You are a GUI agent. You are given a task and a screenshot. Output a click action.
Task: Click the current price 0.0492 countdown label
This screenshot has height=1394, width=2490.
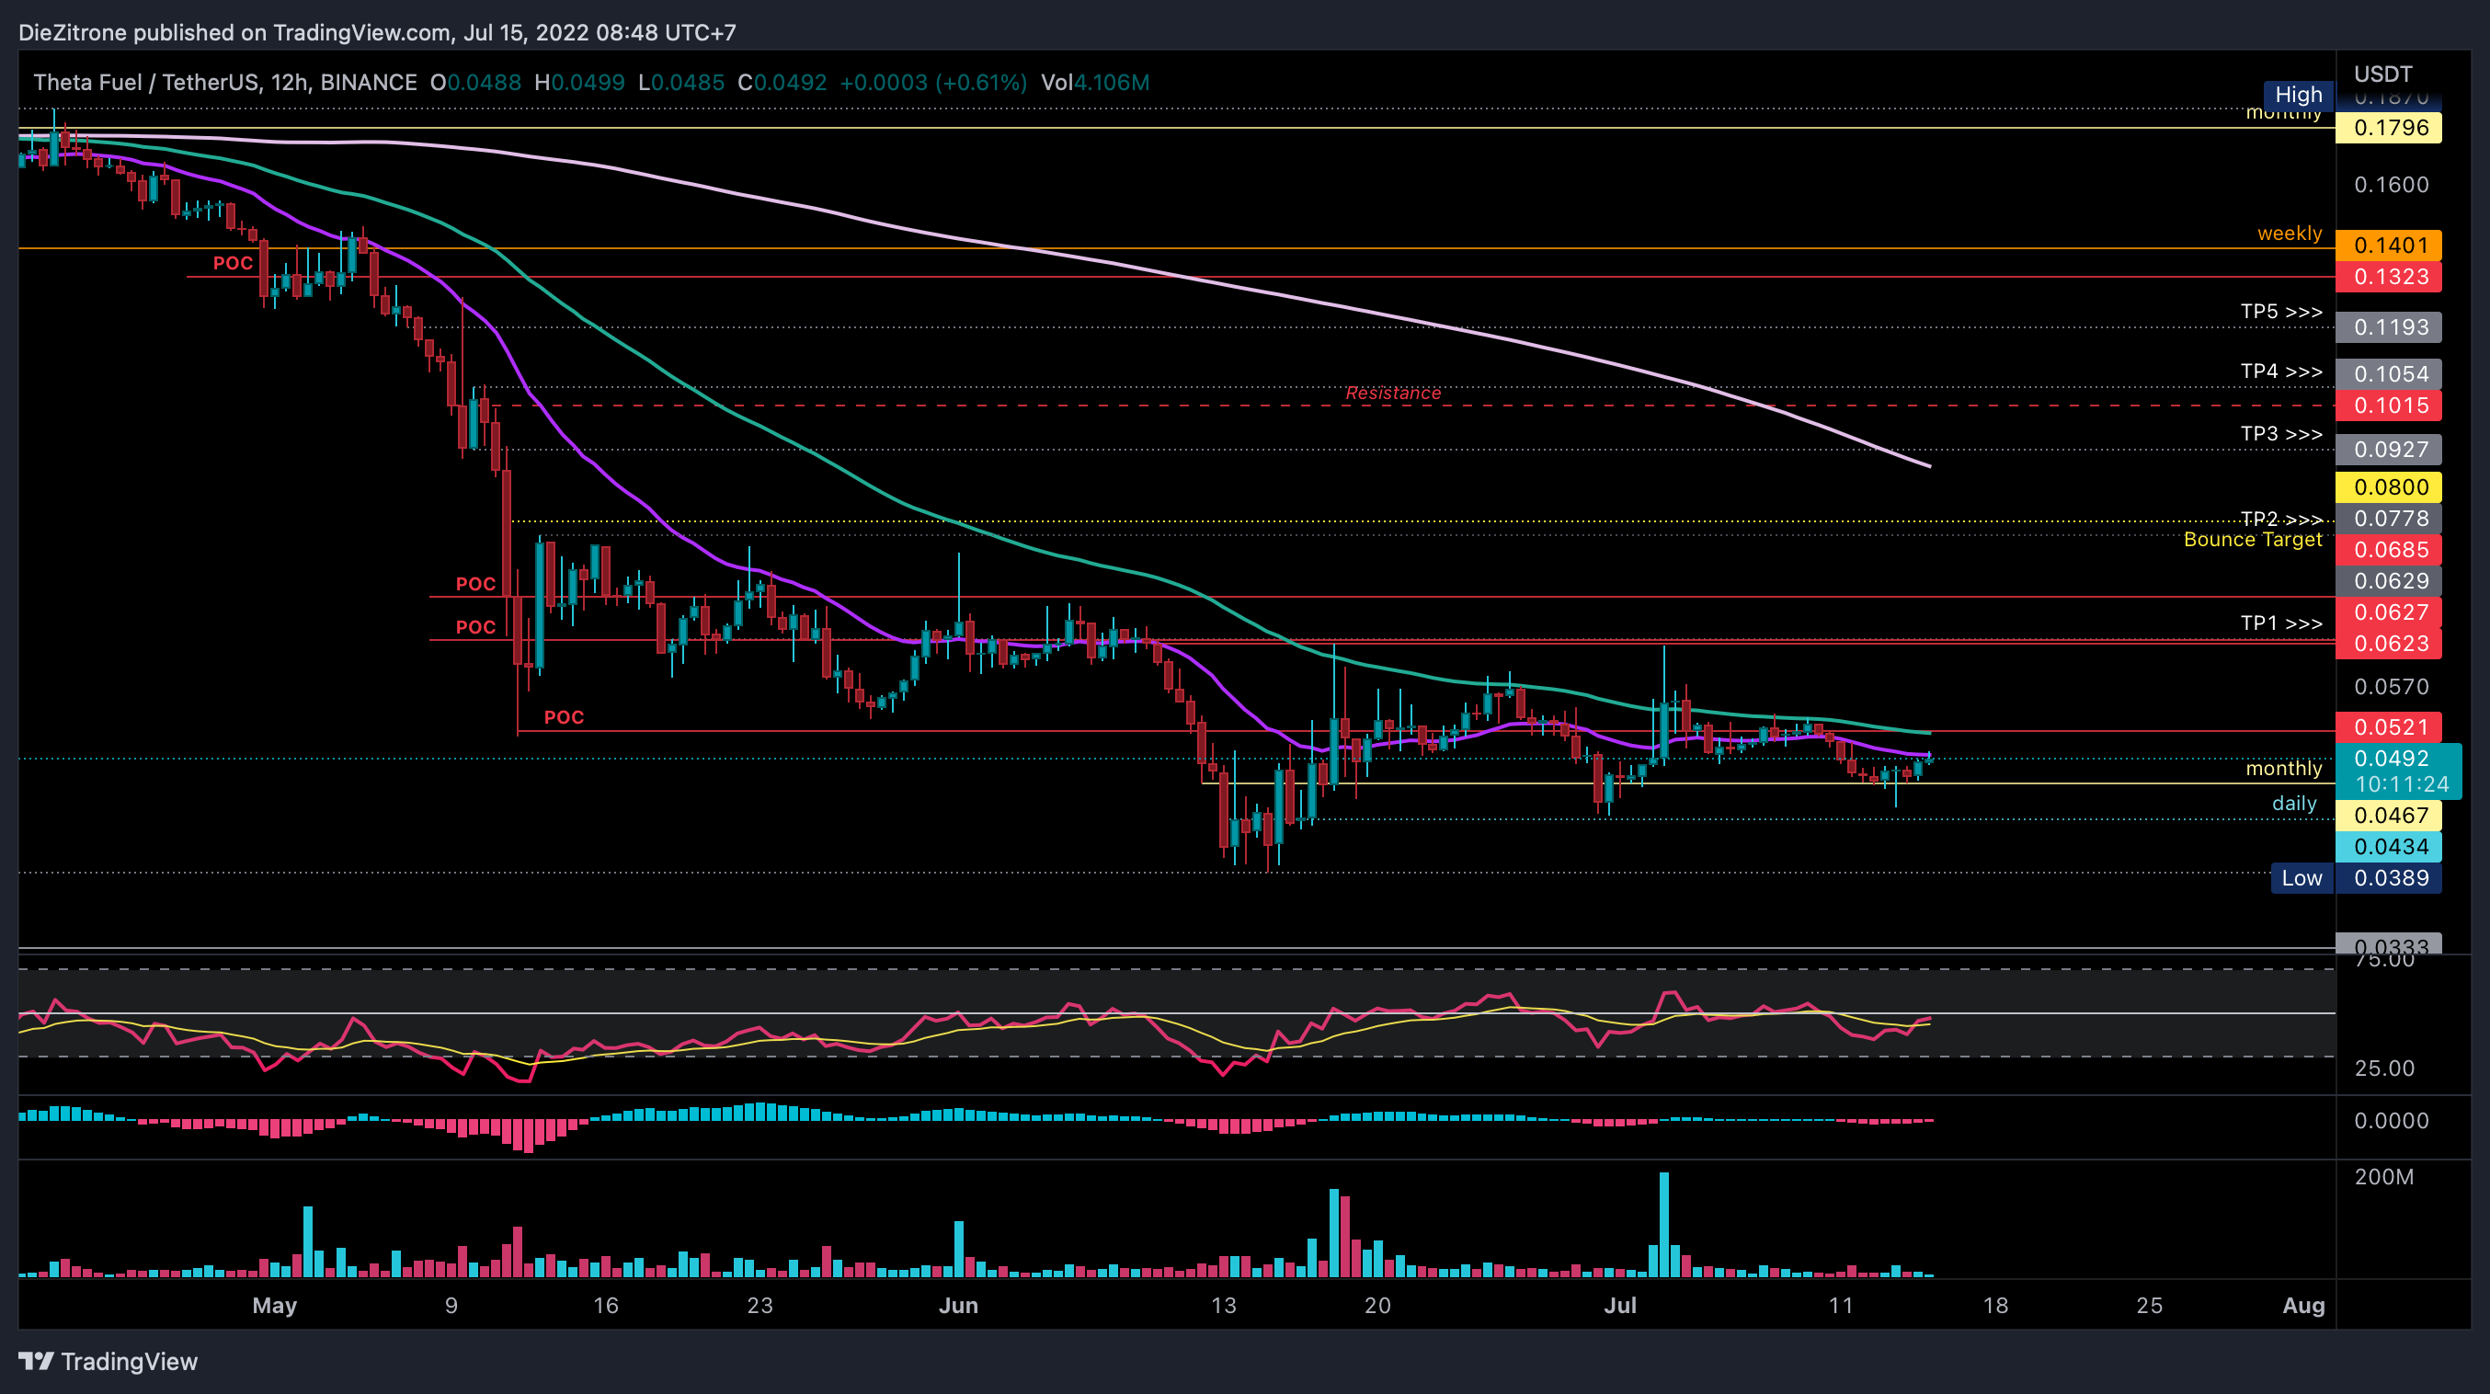pyautogui.click(x=2398, y=771)
